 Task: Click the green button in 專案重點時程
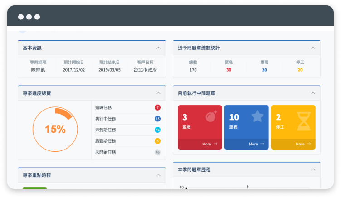point(34,188)
